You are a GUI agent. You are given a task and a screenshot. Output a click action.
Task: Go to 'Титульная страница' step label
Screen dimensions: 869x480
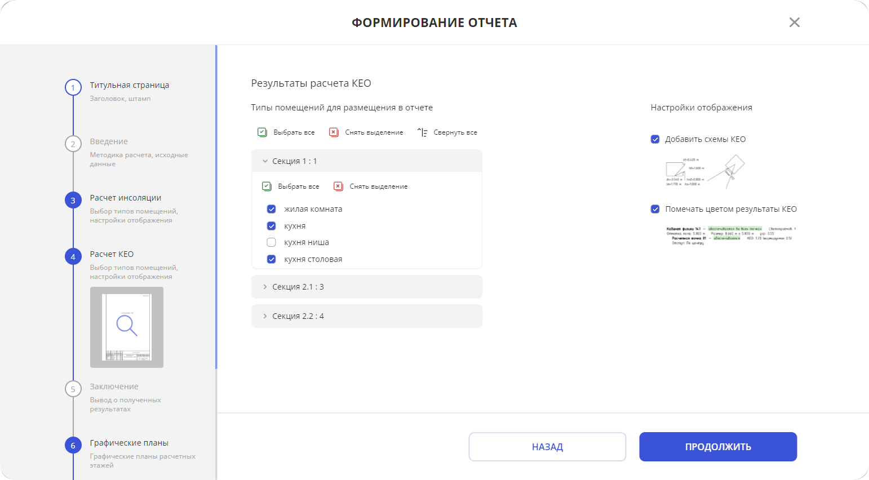[x=130, y=85]
